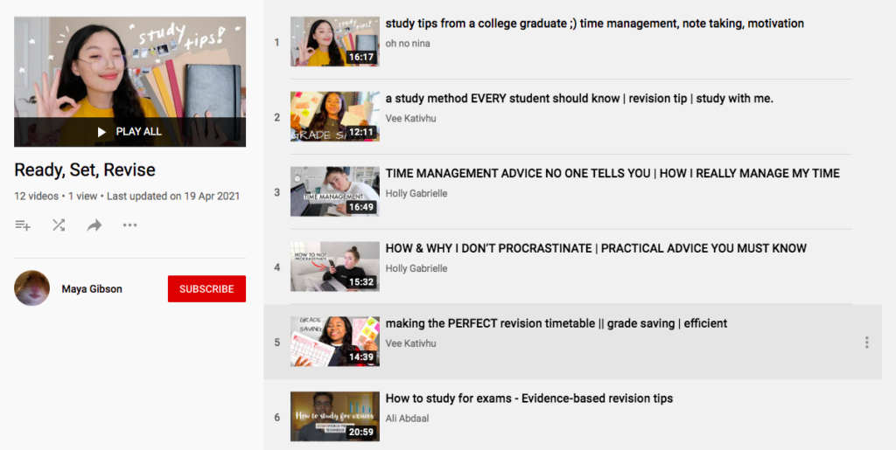The image size is (896, 450).
Task: Click the 'Ready, Set, Revise' playlist title
Action: [x=85, y=170]
